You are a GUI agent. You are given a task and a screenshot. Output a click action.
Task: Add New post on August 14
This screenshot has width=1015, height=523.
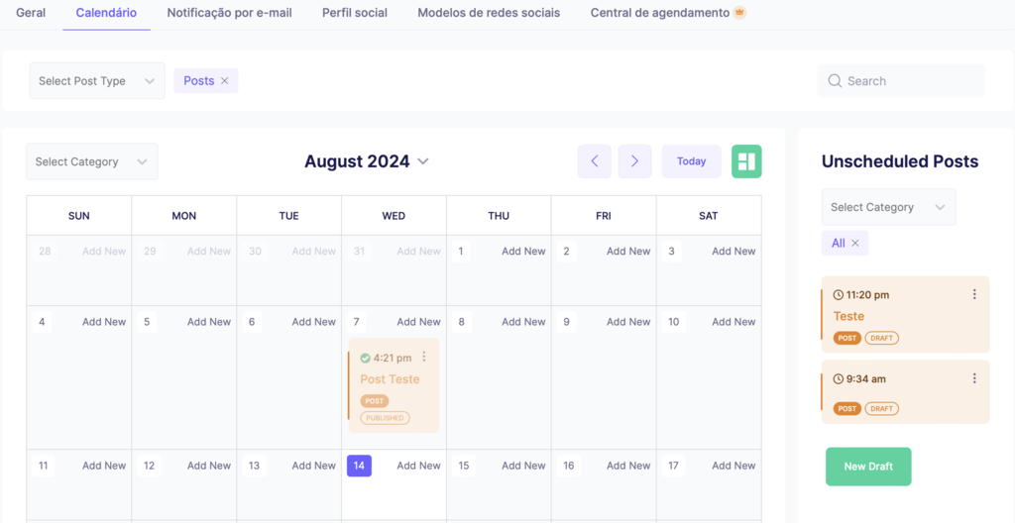point(419,466)
